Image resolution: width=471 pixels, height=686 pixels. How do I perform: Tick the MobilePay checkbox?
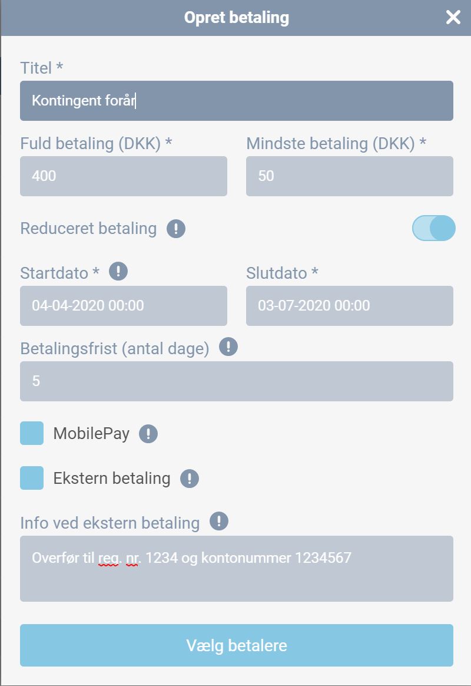click(32, 433)
